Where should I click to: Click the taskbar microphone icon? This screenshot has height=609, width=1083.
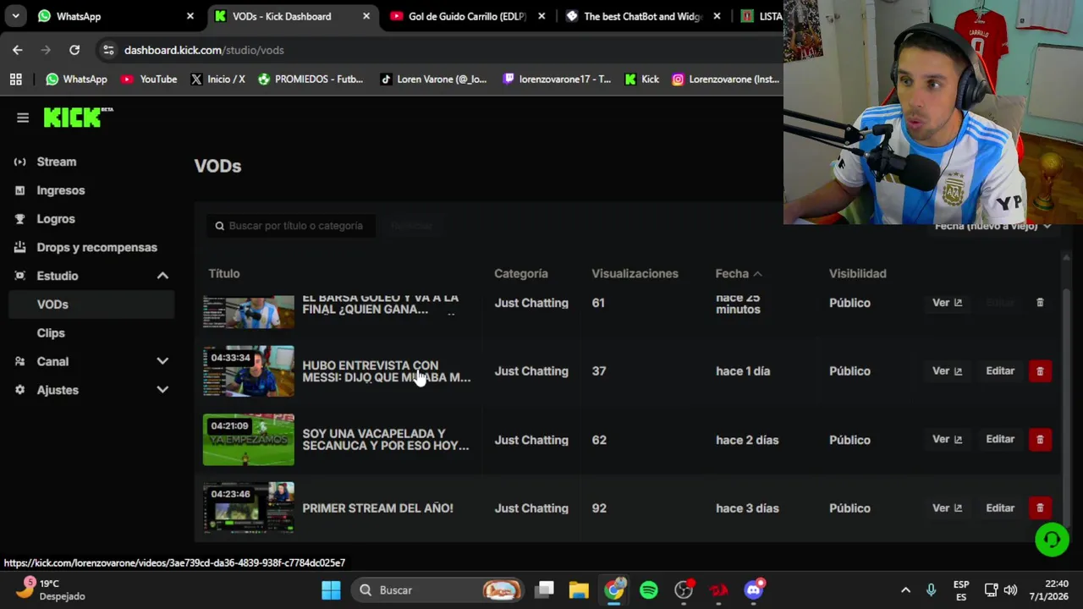point(931,590)
